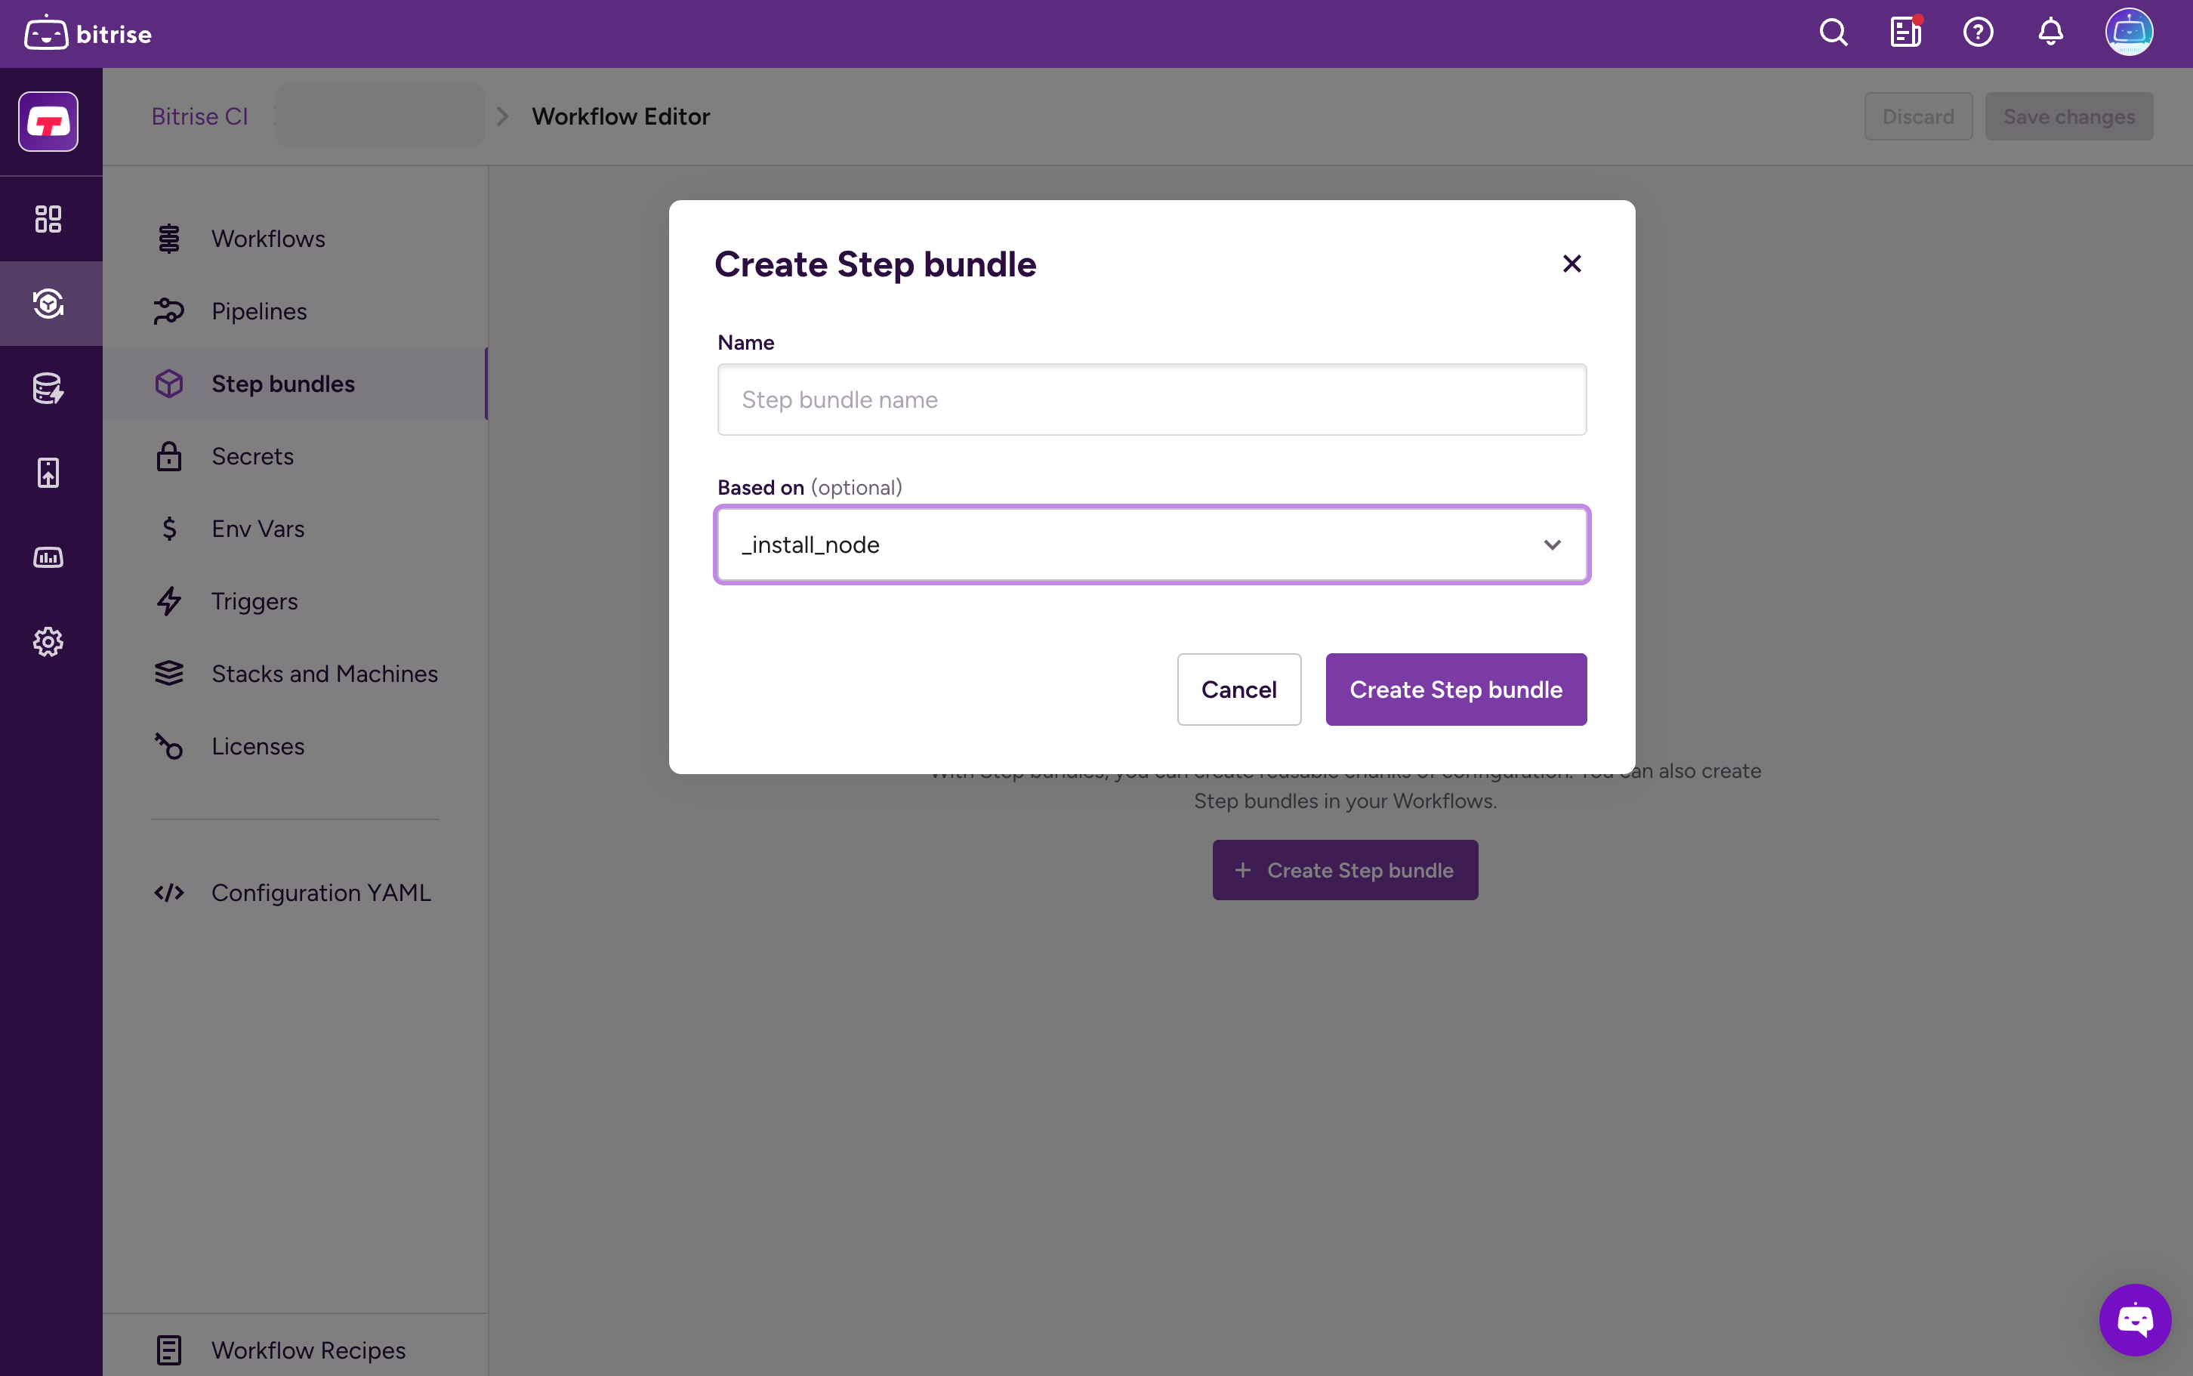This screenshot has width=2193, height=1376.
Task: Select Configuration YAML in sidebar
Action: [x=320, y=893]
